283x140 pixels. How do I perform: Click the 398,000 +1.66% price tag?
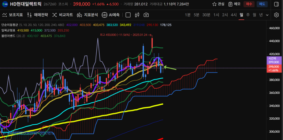click(x=274, y=69)
